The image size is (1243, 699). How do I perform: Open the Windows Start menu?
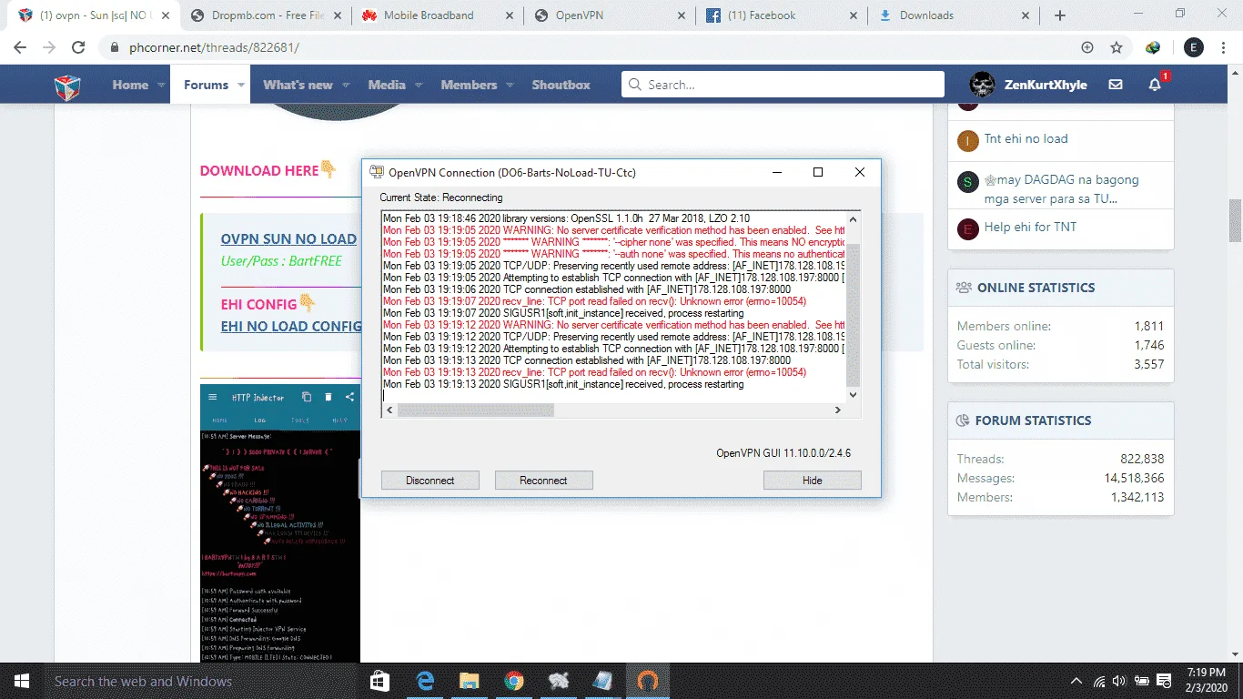20,681
